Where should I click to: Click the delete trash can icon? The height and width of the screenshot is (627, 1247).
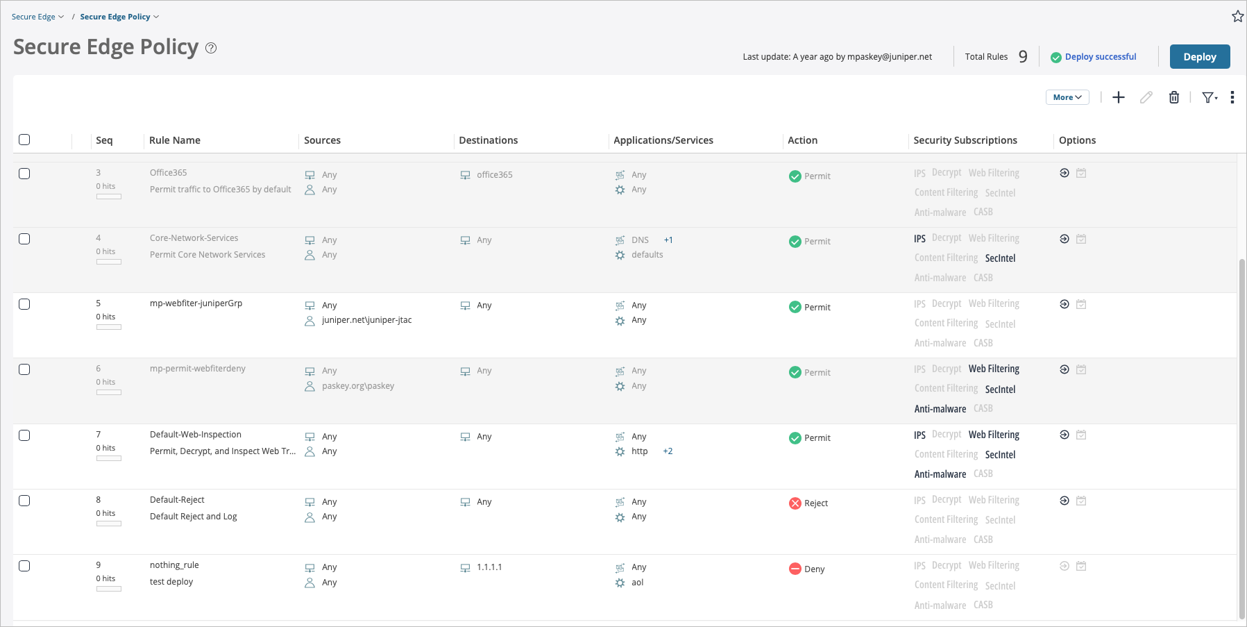(1173, 98)
